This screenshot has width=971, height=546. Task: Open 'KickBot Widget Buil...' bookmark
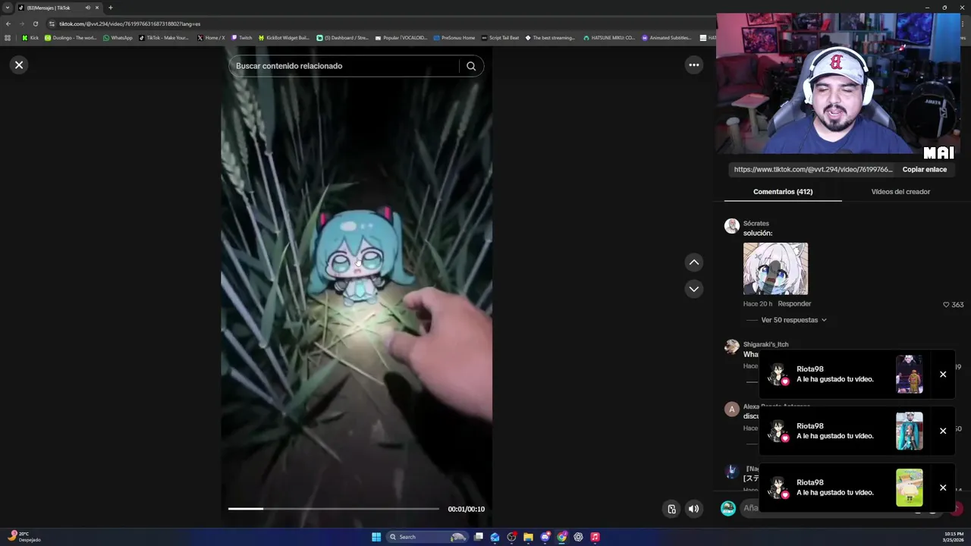click(284, 38)
